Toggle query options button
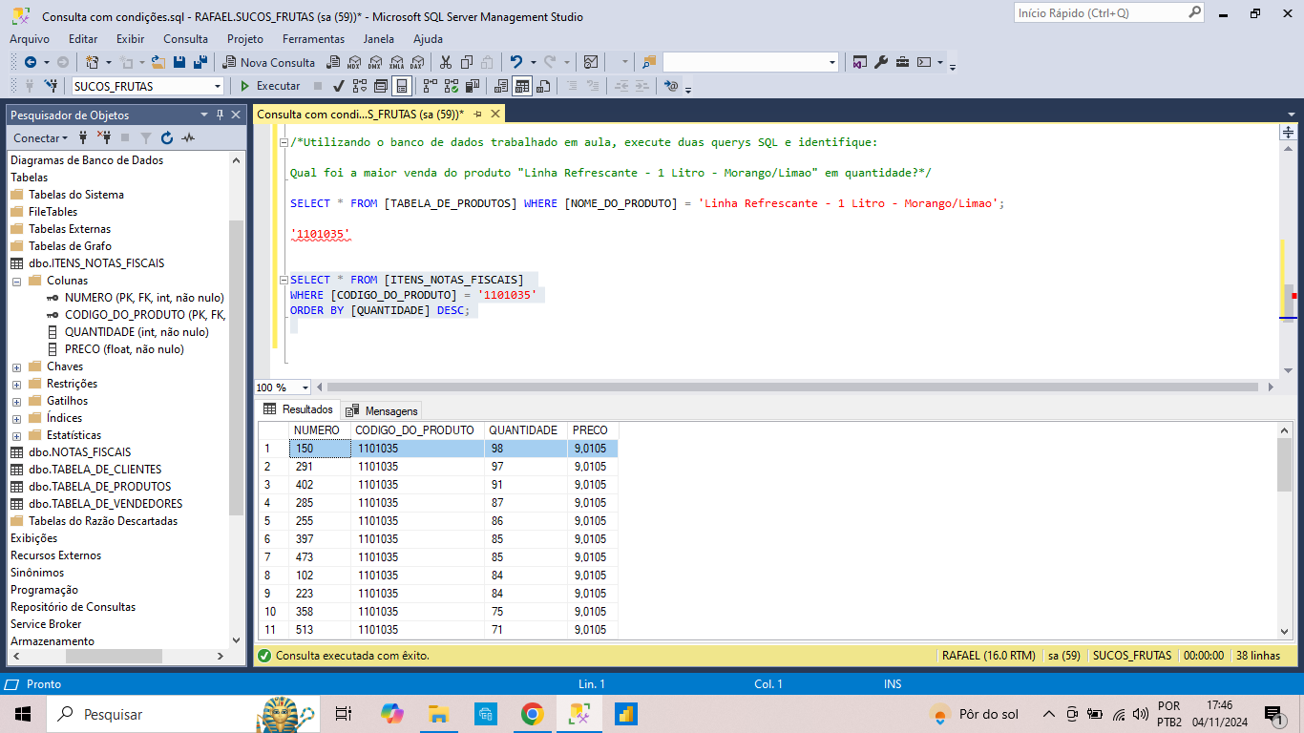 [x=380, y=86]
